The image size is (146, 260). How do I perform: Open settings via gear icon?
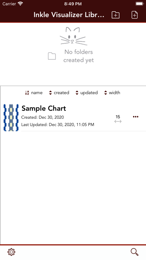point(12,252)
